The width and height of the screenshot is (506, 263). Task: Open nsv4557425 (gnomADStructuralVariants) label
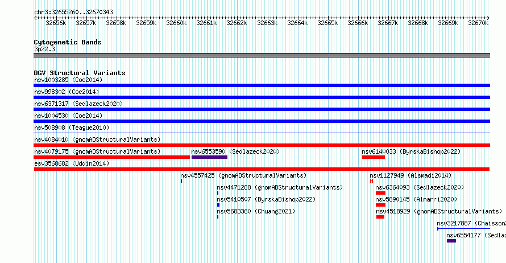pos(243,175)
